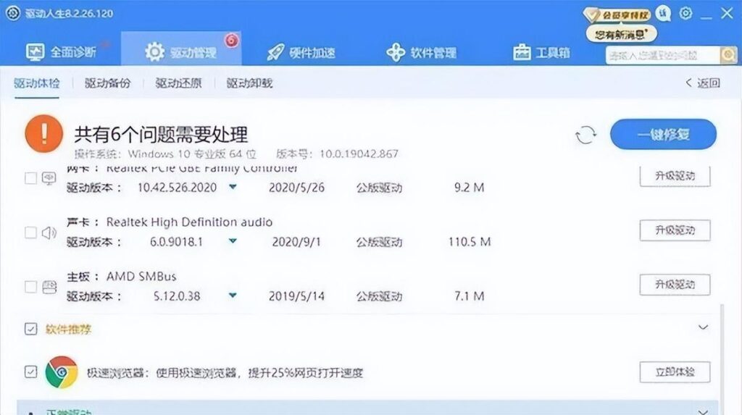Open version dropdown for 6.0.9018.1

tap(233, 241)
